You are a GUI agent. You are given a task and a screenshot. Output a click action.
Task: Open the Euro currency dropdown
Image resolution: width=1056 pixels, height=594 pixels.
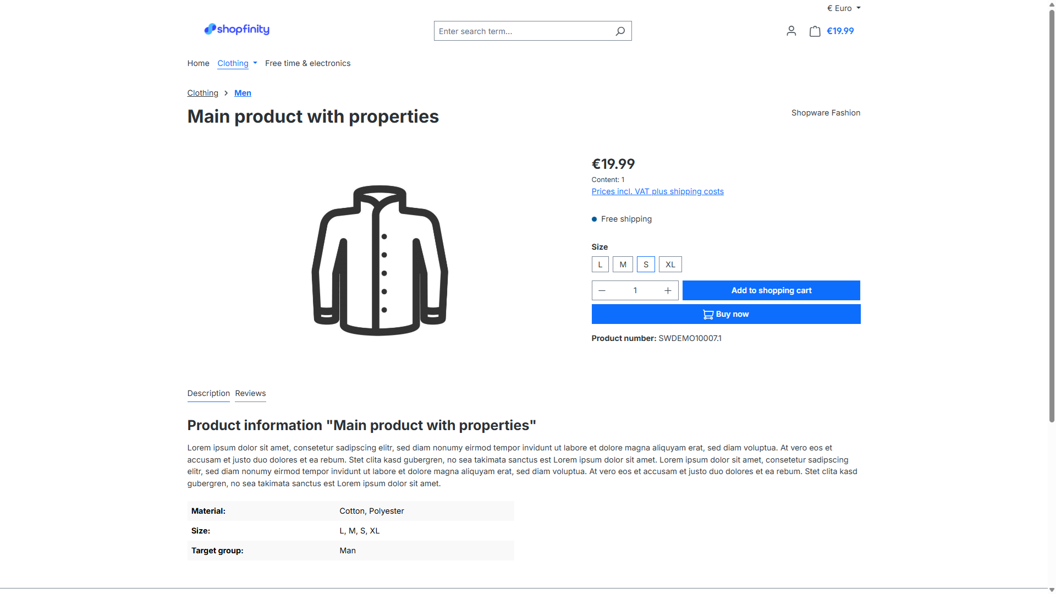point(844,8)
